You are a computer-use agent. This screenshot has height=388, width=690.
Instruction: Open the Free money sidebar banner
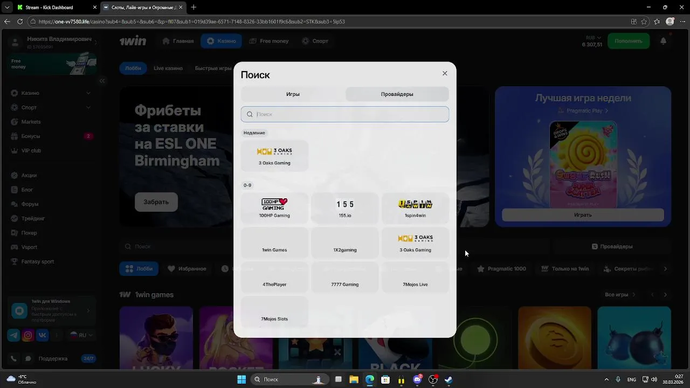53,64
